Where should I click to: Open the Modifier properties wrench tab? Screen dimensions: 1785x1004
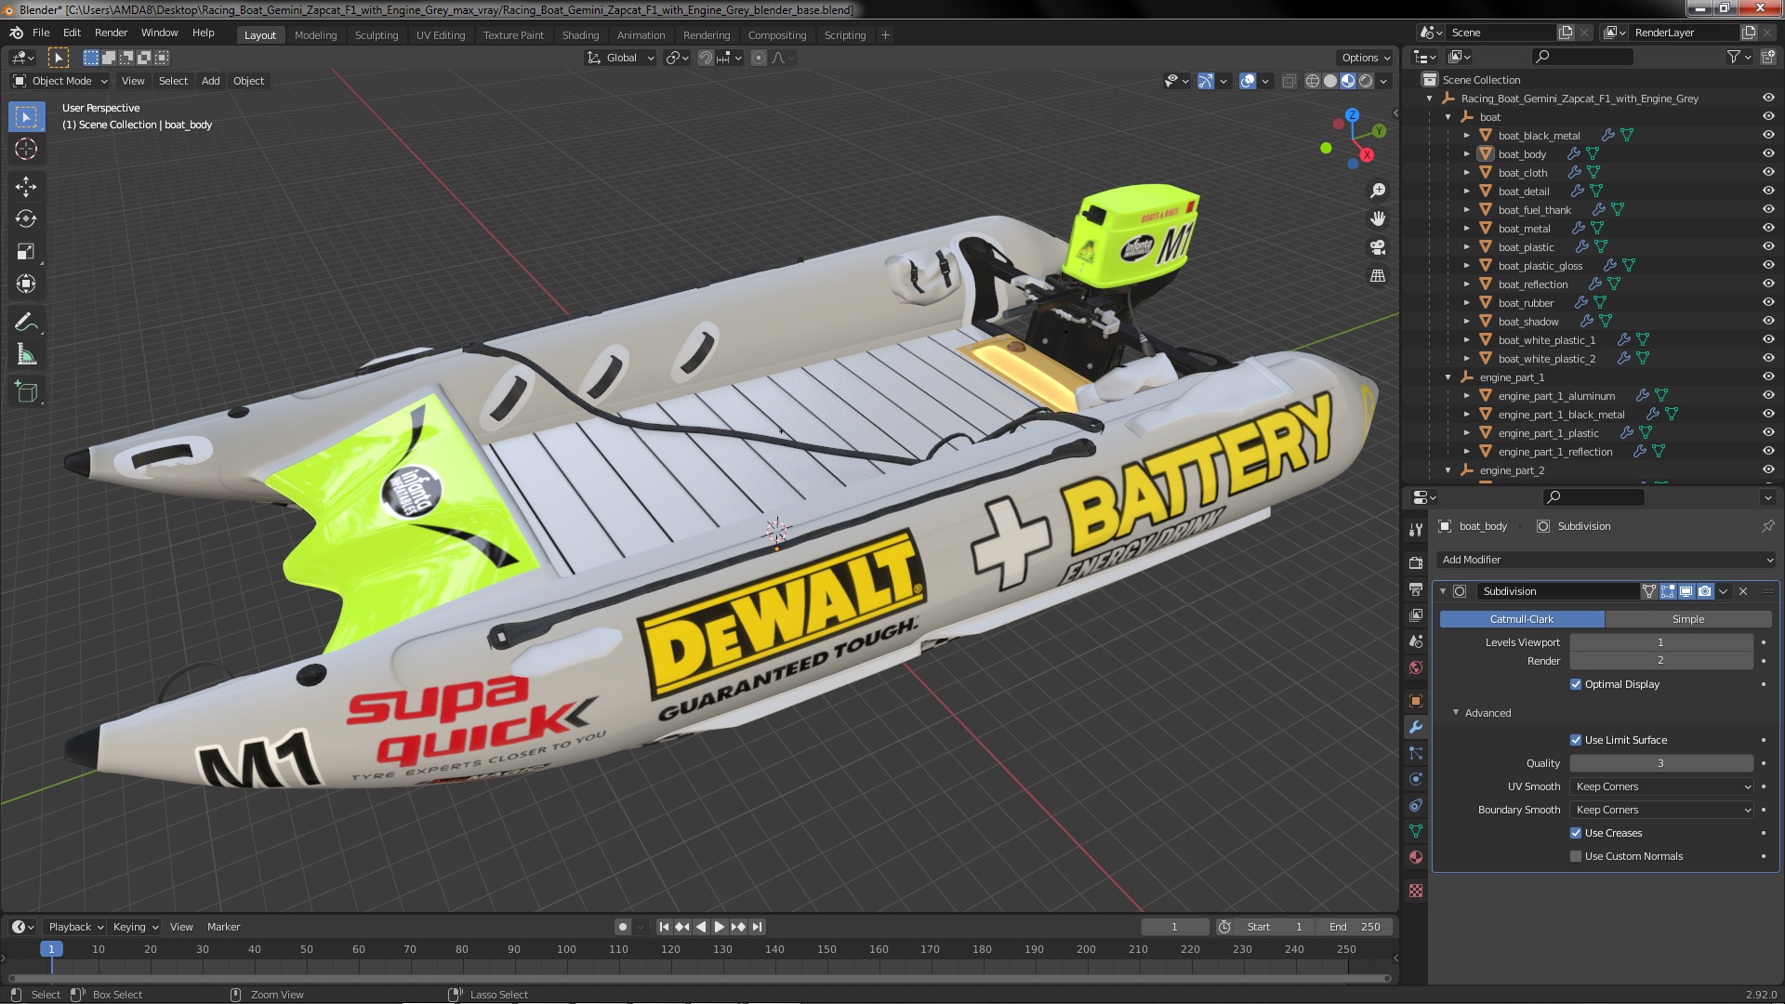click(x=1416, y=727)
